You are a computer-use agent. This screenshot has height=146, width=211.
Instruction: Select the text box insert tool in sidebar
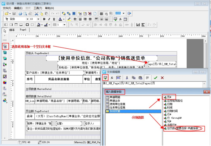tap(5, 46)
